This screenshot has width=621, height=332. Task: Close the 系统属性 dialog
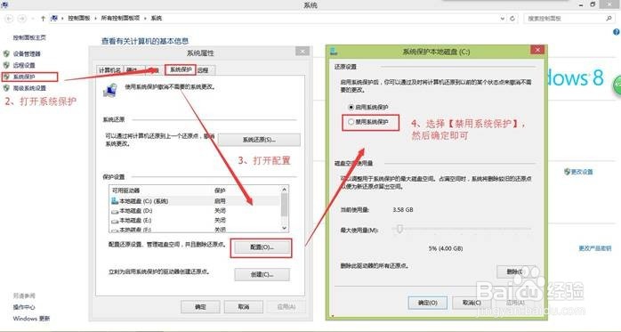click(302, 52)
